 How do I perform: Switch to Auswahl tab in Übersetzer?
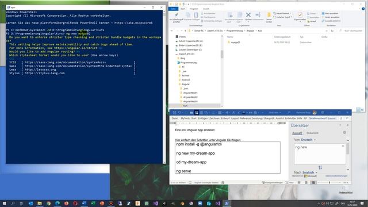click(x=297, y=133)
